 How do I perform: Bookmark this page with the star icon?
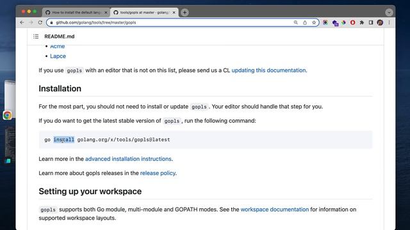pos(314,22)
